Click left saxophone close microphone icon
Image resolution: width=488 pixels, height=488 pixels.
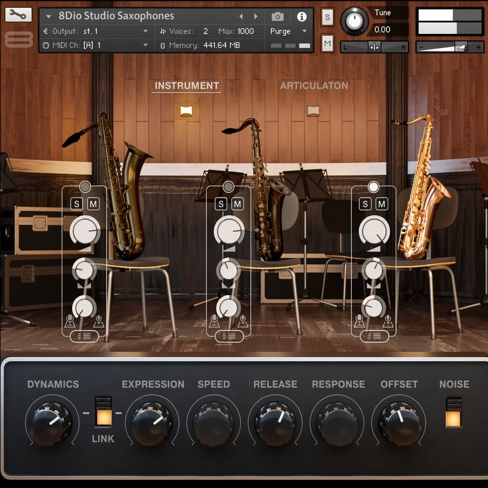coord(70,321)
